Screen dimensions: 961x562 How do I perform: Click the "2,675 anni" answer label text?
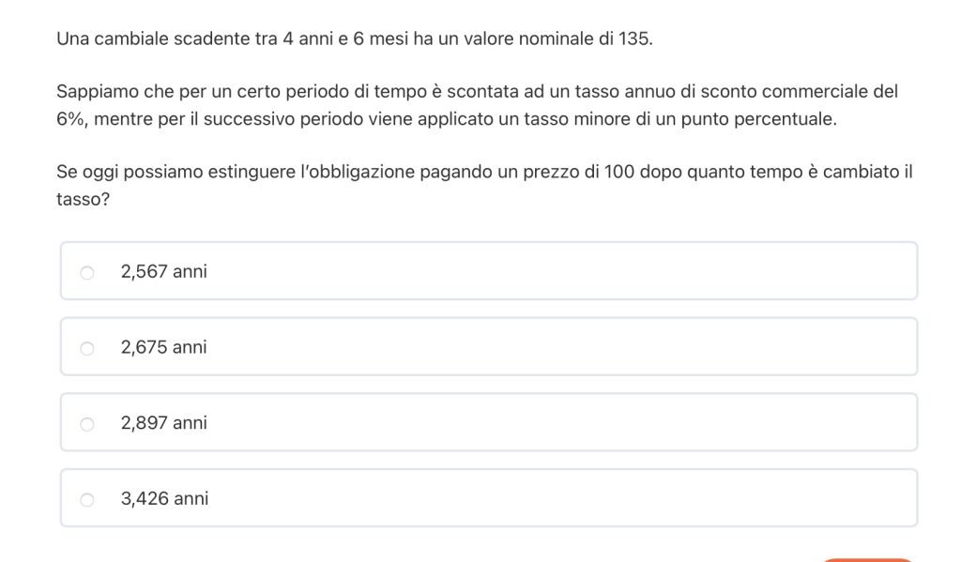(x=163, y=347)
